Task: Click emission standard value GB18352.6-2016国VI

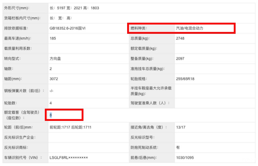Action: pos(68,28)
